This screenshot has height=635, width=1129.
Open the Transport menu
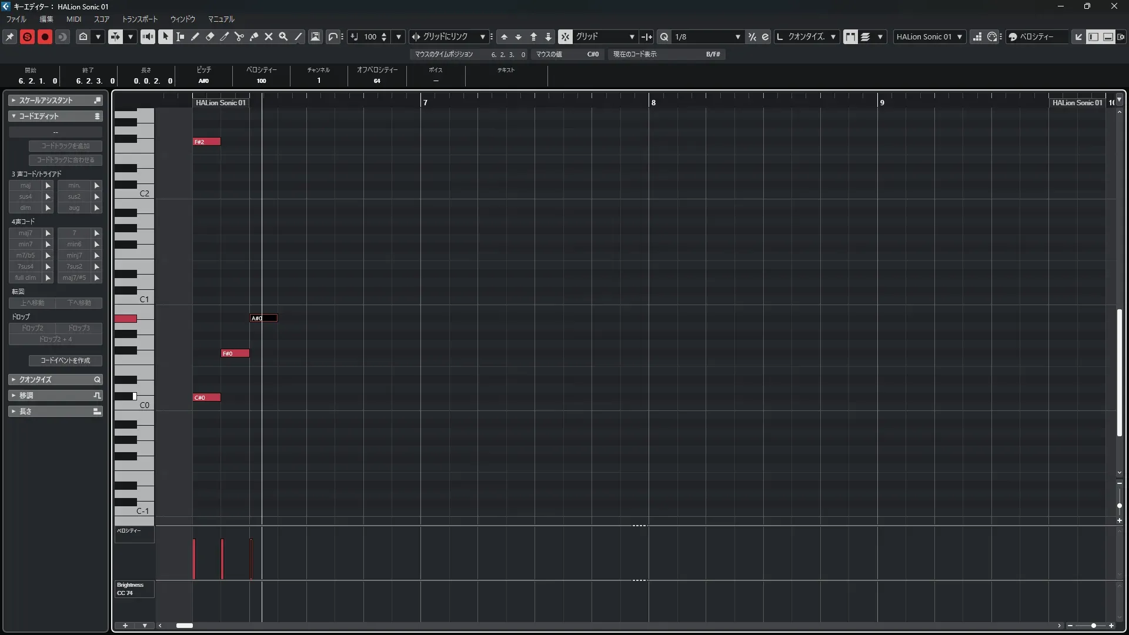(140, 19)
